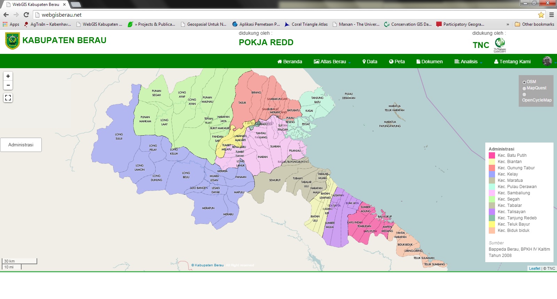557x299 pixels.
Task: Expand the Atlas Berau dropdown menu
Action: pos(332,62)
